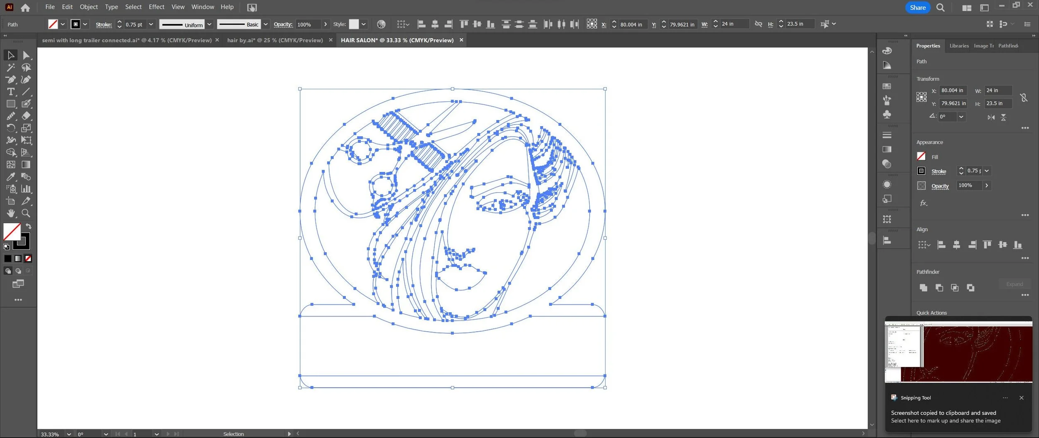Select the Rotate tool

pyautogui.click(x=11, y=128)
